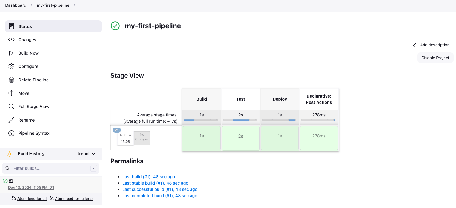Click the Changes code-brackets icon
This screenshot has height=208, width=456.
[x=11, y=40]
